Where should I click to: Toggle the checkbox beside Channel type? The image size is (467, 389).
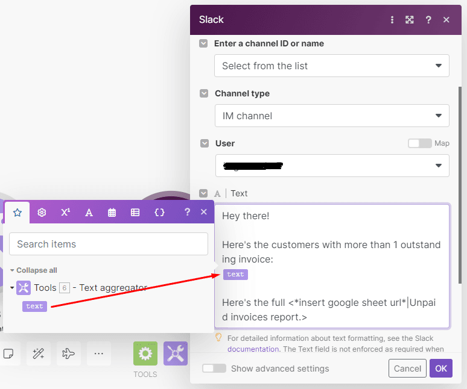(205, 94)
